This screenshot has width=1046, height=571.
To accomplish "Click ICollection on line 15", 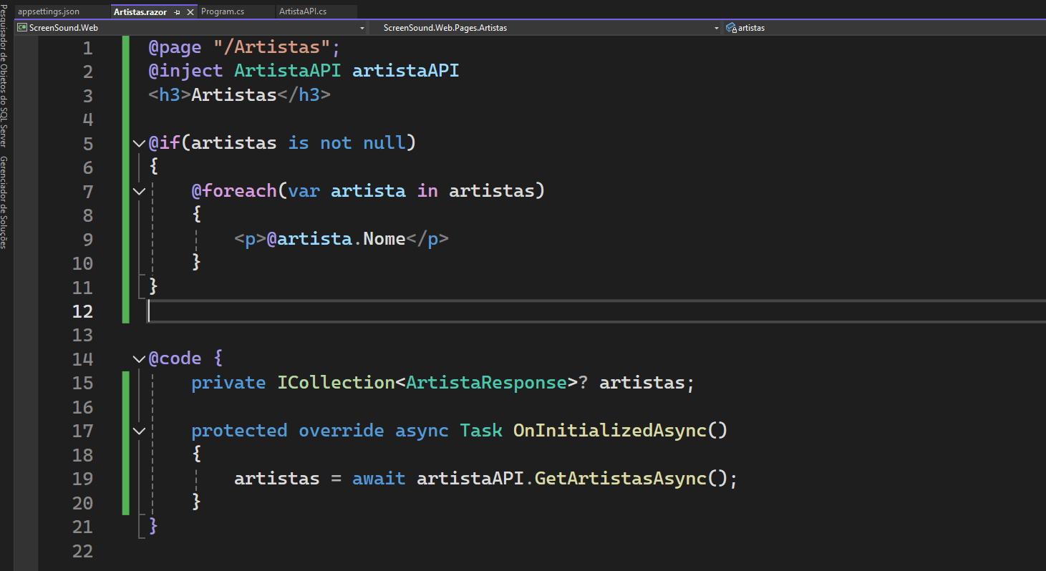I will click(336, 383).
